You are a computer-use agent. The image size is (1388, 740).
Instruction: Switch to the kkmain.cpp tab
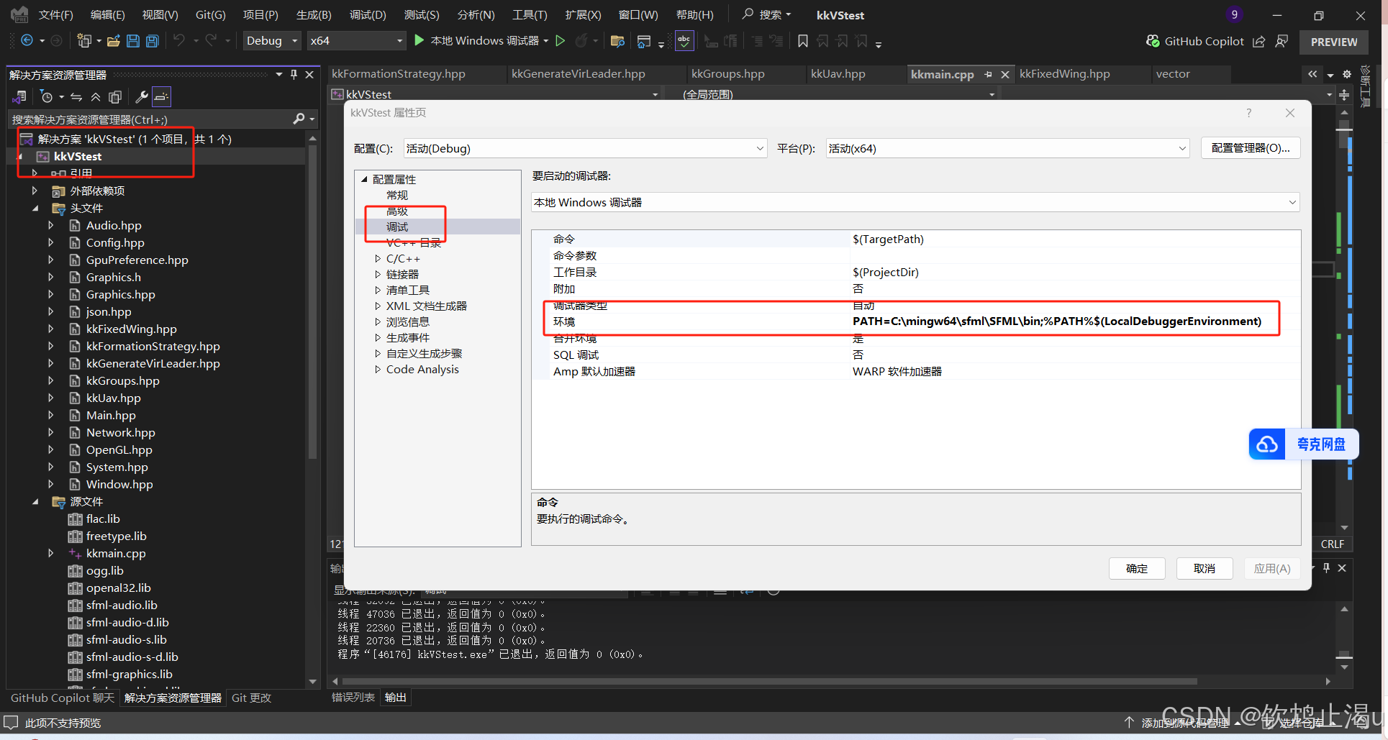(x=943, y=73)
